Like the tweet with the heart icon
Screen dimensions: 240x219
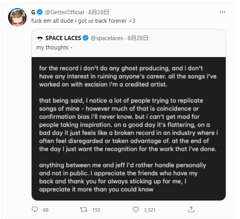[x=136, y=209]
